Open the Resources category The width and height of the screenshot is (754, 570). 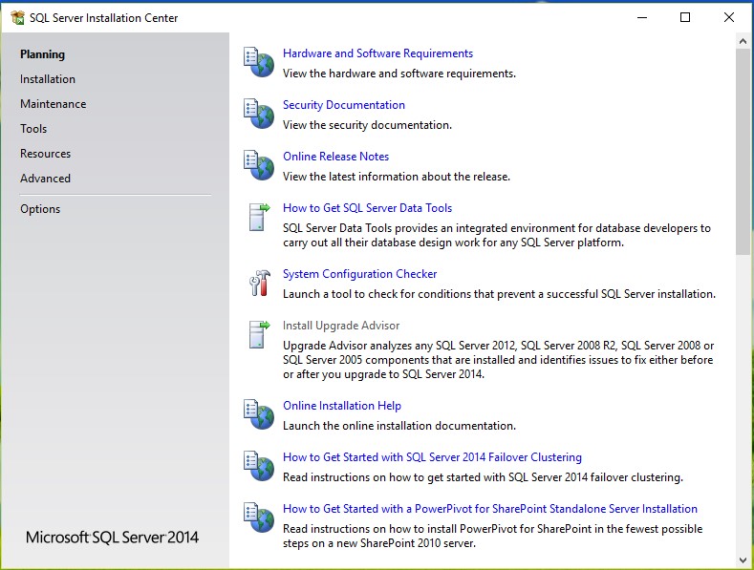pos(45,154)
